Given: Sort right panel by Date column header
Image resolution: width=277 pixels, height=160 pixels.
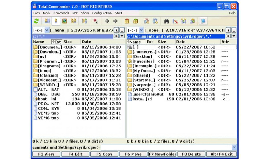Looking at the screenshot, I should (x=198, y=42).
